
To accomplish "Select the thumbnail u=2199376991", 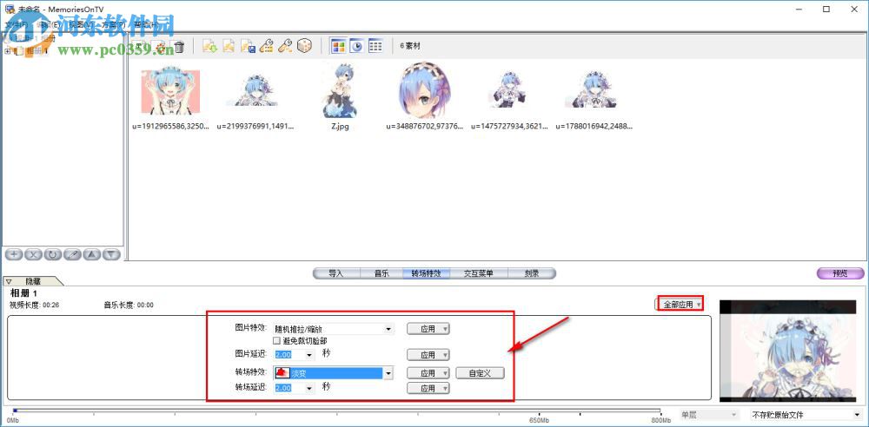I will click(255, 92).
